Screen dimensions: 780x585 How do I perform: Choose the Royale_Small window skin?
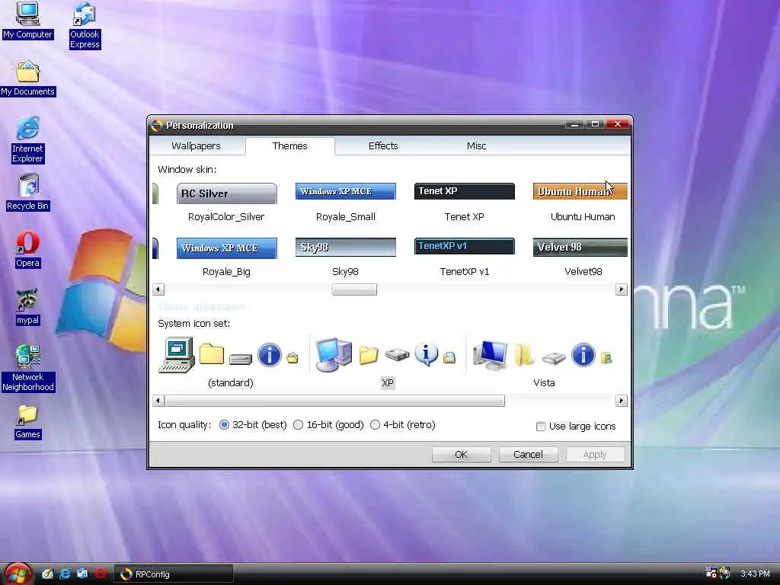pyautogui.click(x=346, y=202)
